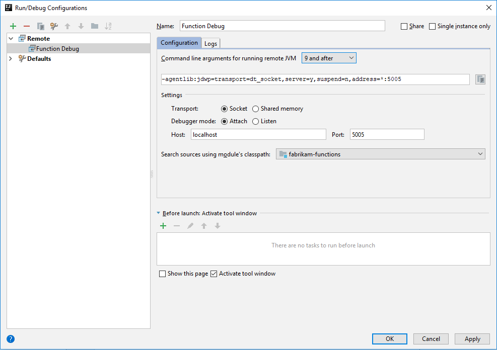Click the Cancel button
The image size is (497, 350).
pyautogui.click(x=431, y=339)
